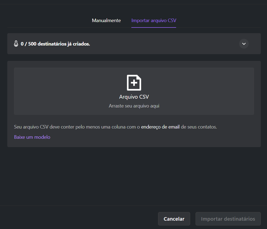Expand the destinatários já criados banner panel

[x=134, y=44]
